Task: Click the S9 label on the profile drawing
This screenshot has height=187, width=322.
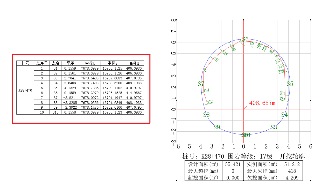Action: click(x=217, y=127)
